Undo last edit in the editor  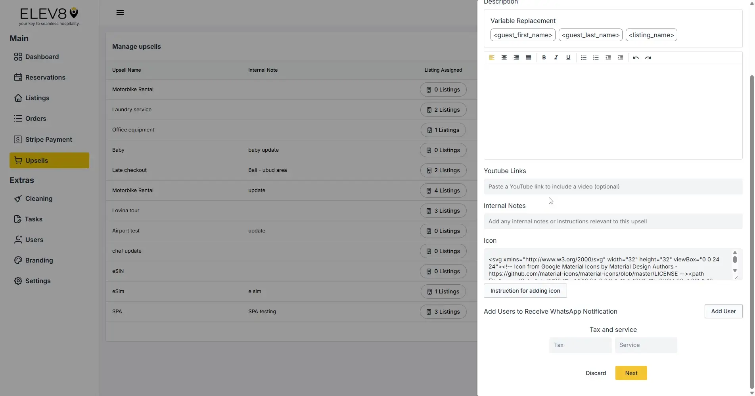[635, 57]
